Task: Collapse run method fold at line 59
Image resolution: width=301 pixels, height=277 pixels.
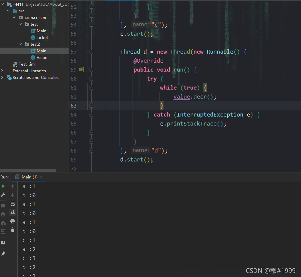Action: point(91,70)
